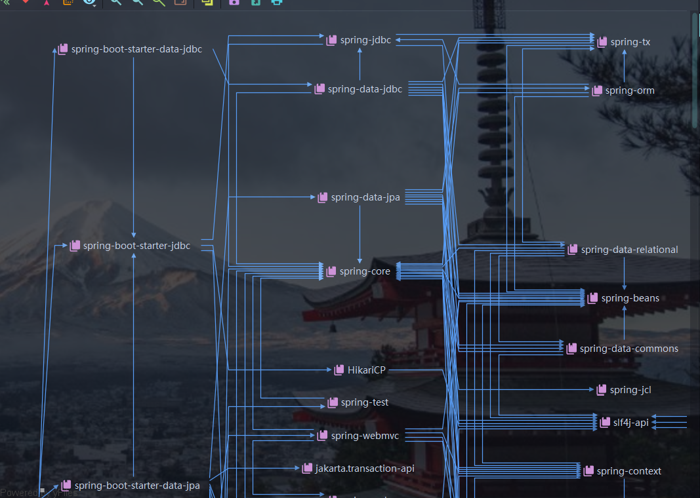Click the spring-beans node
Screen dimensions: 700x498
click(623, 298)
